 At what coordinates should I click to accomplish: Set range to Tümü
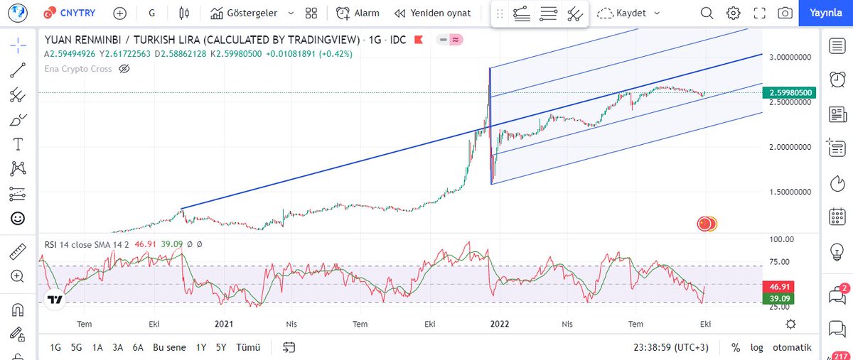click(247, 347)
